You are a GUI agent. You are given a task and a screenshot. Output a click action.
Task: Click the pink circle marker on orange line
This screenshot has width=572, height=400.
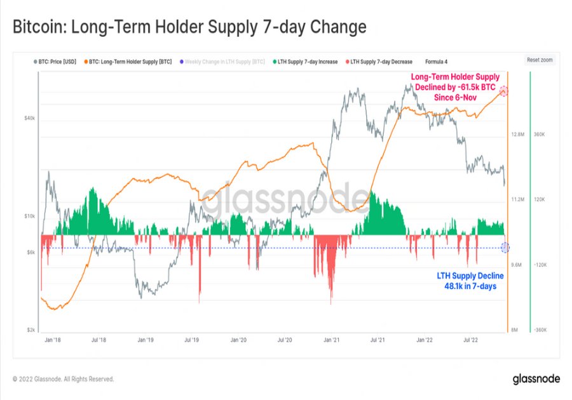(503, 91)
